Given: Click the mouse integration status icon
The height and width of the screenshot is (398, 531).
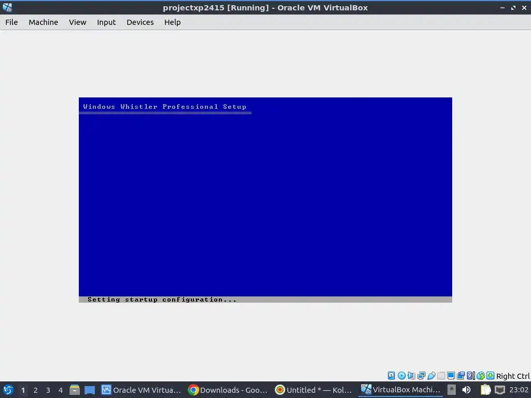Looking at the screenshot, I should point(481,375).
